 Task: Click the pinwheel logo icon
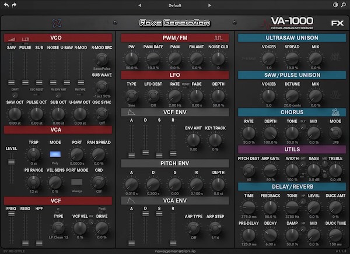point(57,23)
